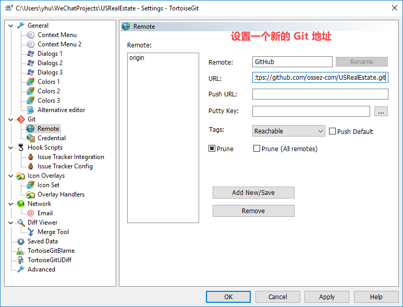Screen dimensions: 403x307
Task: Click the Dialogs 2 flag icon
Action: pyautogui.click(x=31, y=63)
